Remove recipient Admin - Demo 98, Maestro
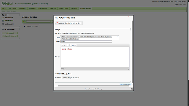The width and height of the screenshot is (189, 106). [x=96, y=37]
